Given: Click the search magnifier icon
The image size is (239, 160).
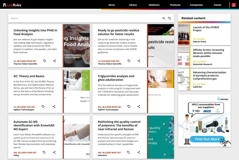Looking at the screenshot, I should (x=164, y=18).
